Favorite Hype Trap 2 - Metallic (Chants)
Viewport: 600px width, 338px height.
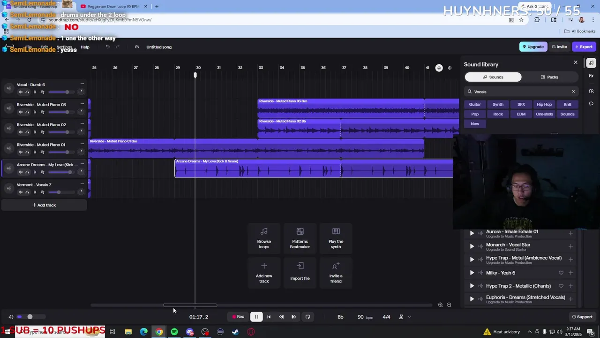[x=561, y=286]
